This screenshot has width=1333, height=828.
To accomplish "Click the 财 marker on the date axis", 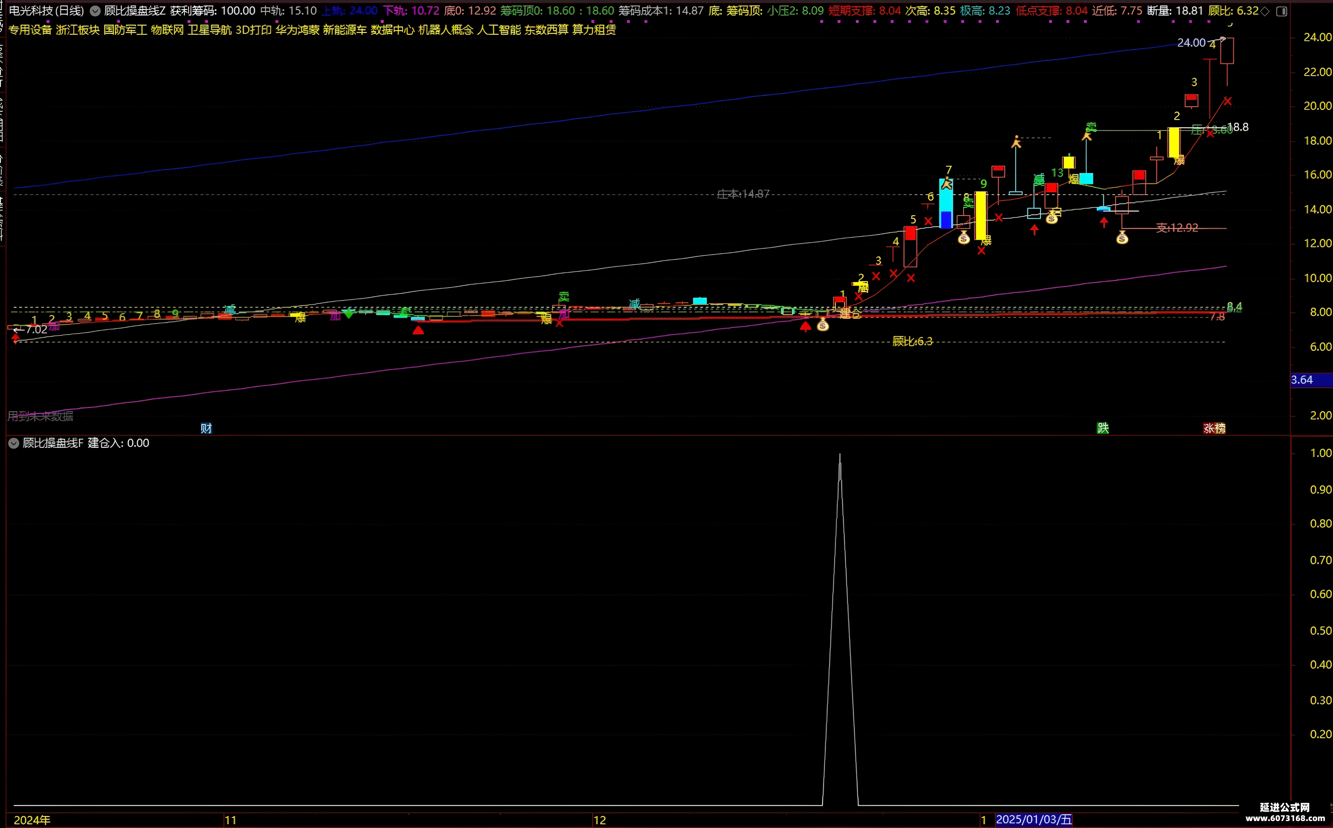I will 206,428.
